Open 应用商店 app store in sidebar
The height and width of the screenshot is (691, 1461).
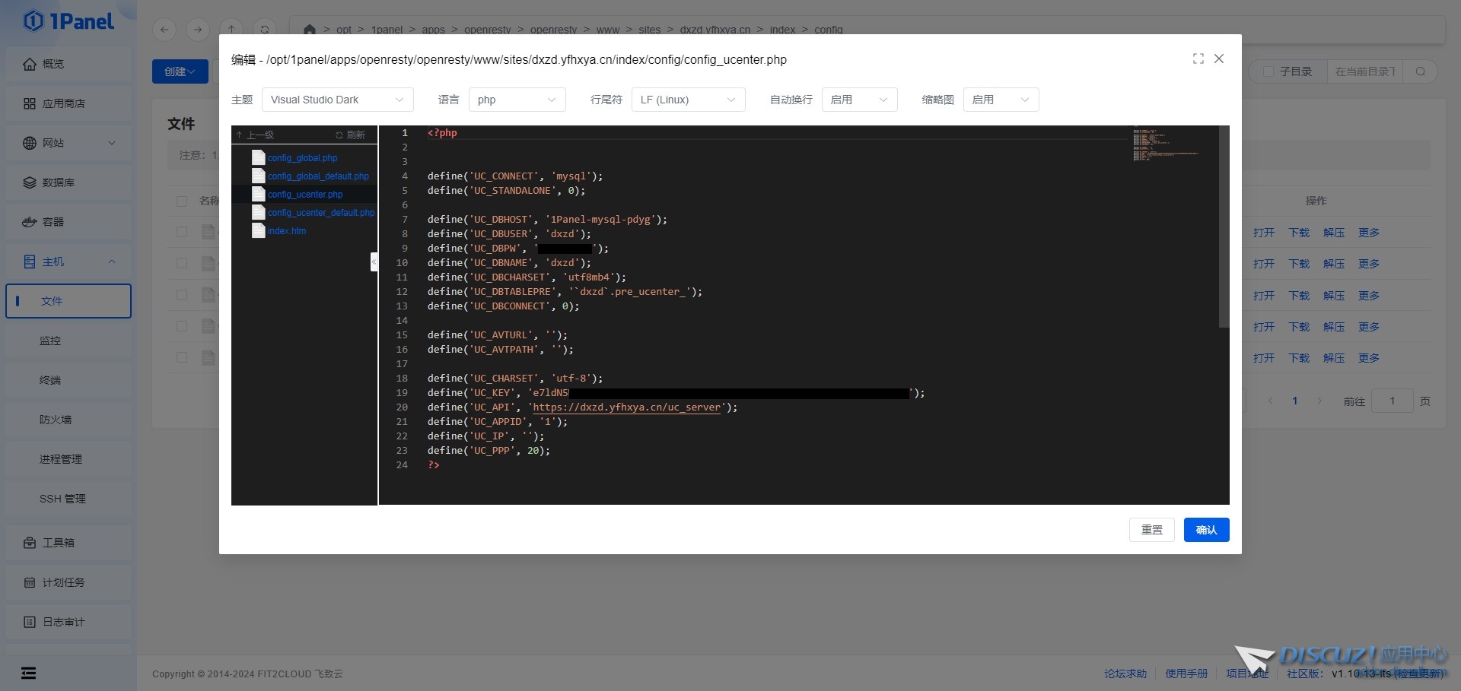click(x=68, y=103)
